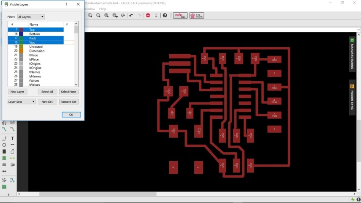Click the red Stop command icon
The width and height of the screenshot is (361, 203).
point(148,15)
